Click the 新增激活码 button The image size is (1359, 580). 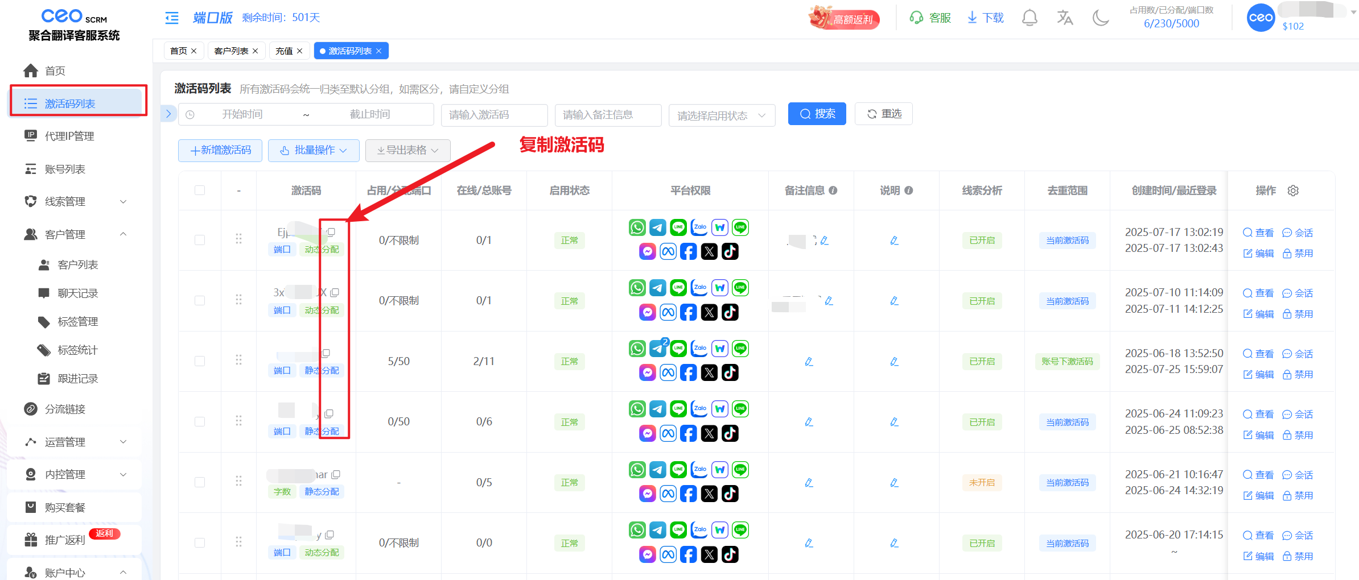click(x=220, y=150)
